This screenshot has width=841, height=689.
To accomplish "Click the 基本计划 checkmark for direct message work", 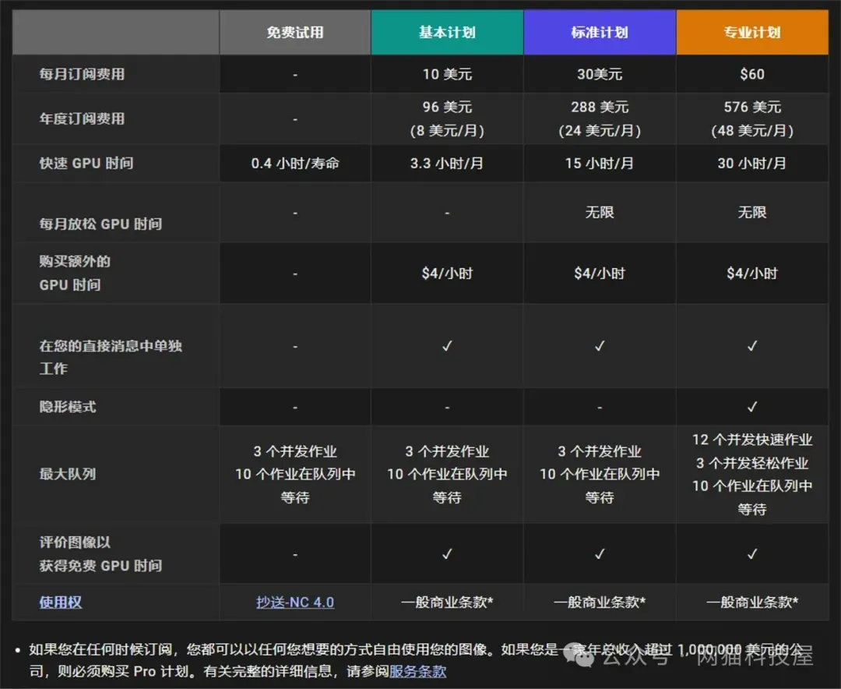I will pos(446,345).
